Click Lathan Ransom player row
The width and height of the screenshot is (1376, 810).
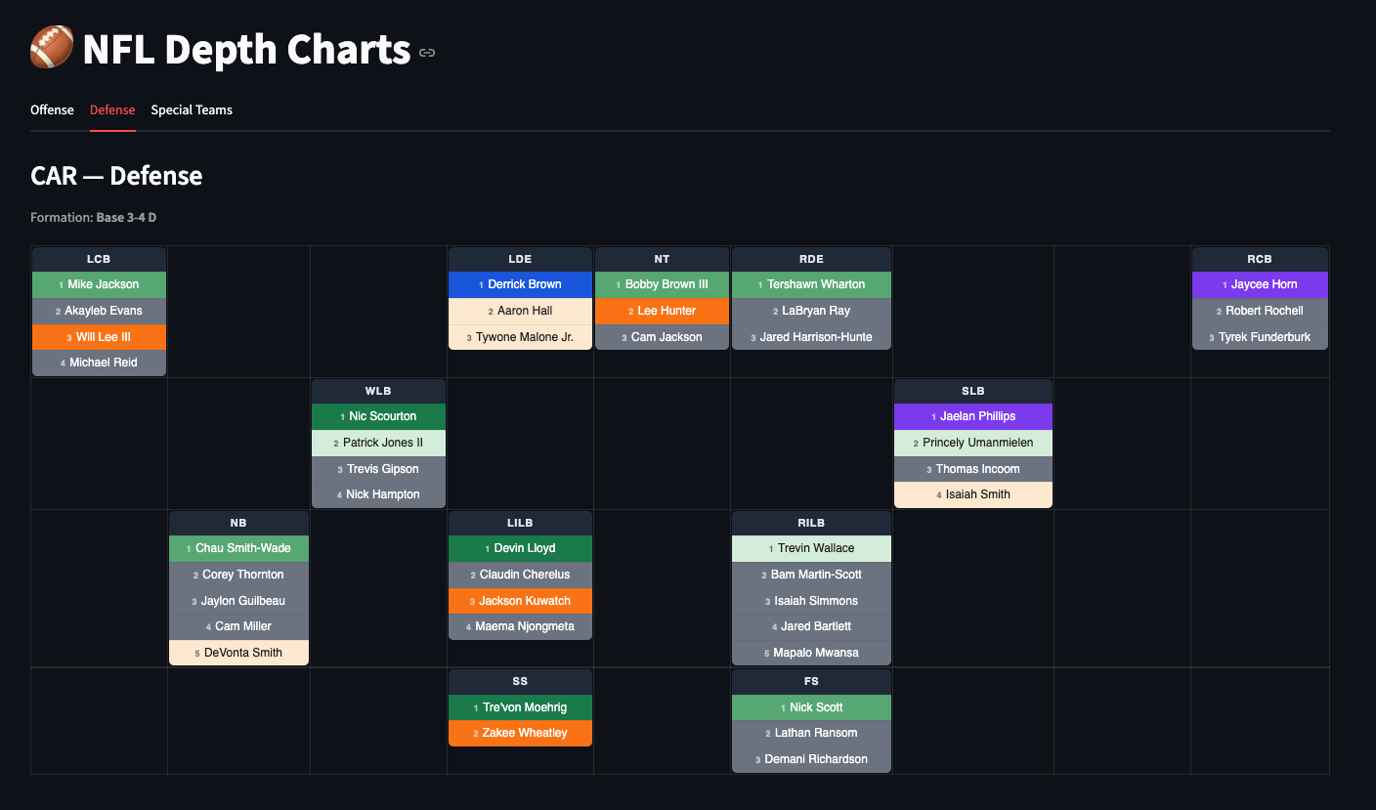point(811,733)
